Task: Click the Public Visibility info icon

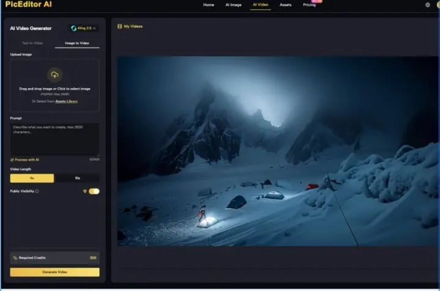Action: click(37, 191)
